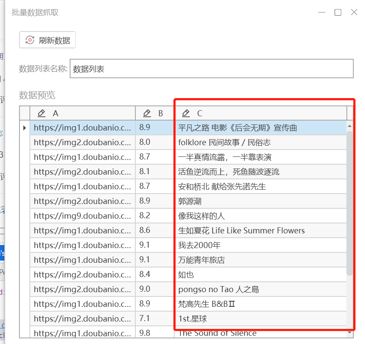Select cell 郭源潮
The image size is (365, 344).
260,201
